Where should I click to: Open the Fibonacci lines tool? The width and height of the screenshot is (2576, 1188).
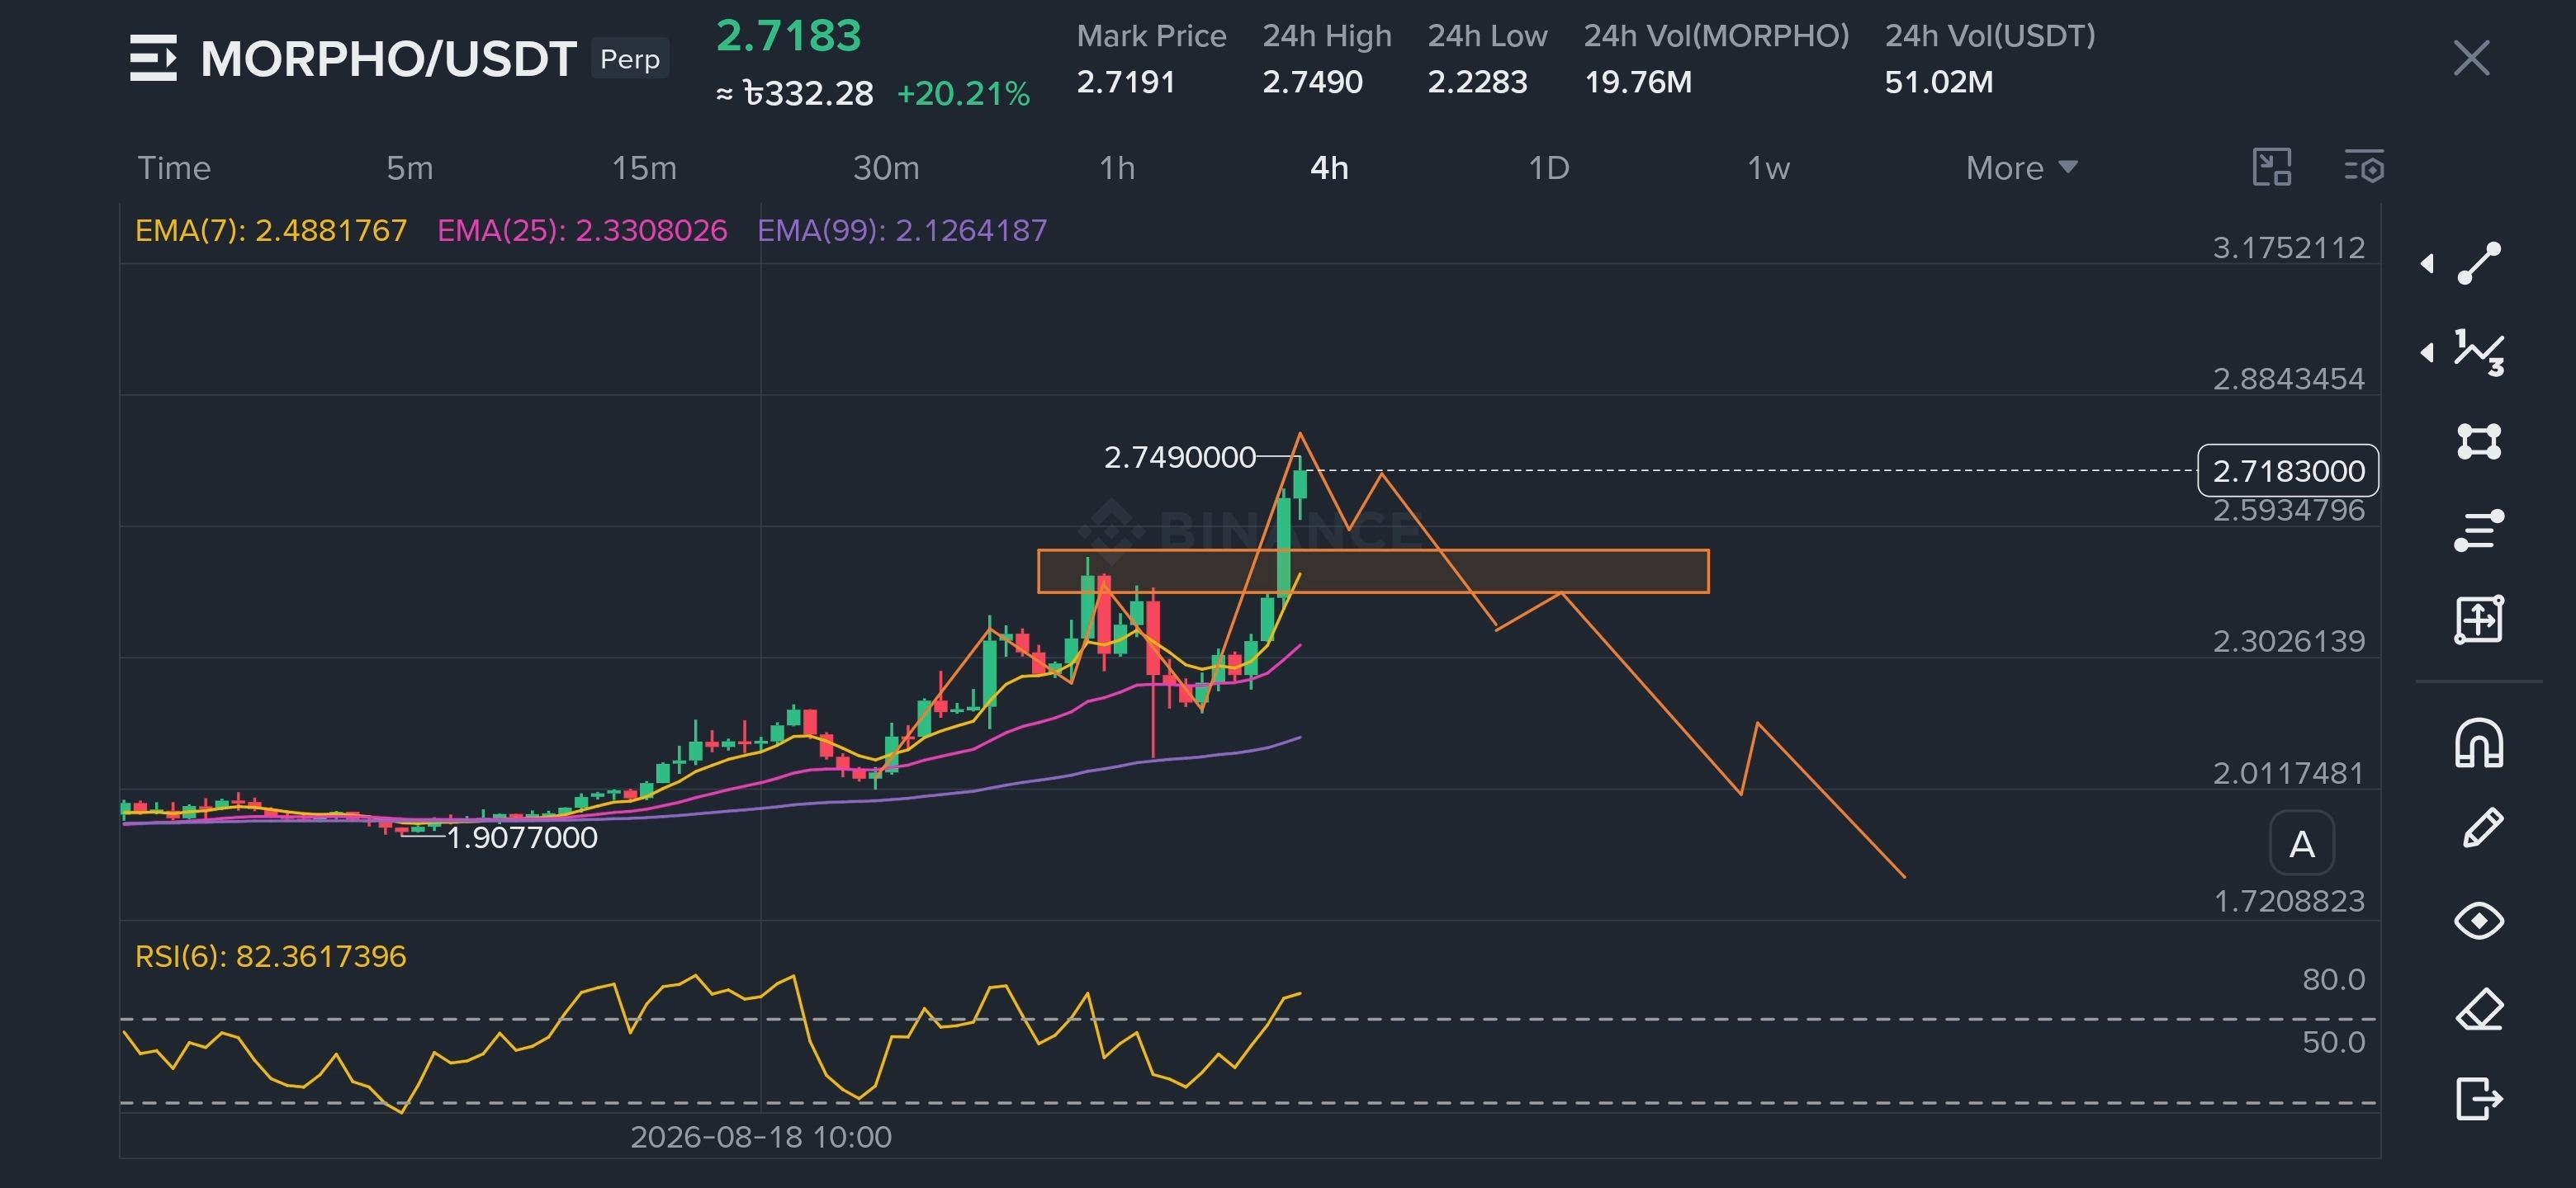2480,530
